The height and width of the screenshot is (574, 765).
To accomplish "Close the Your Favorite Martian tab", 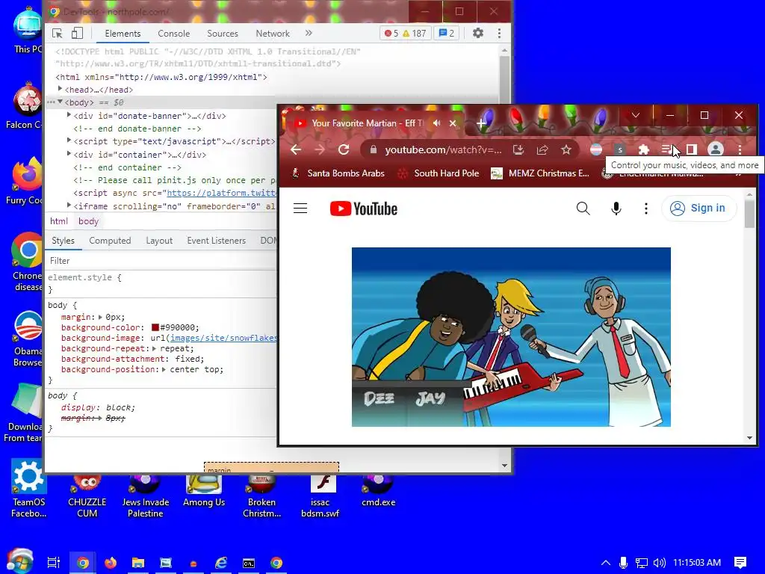I will pos(453,123).
